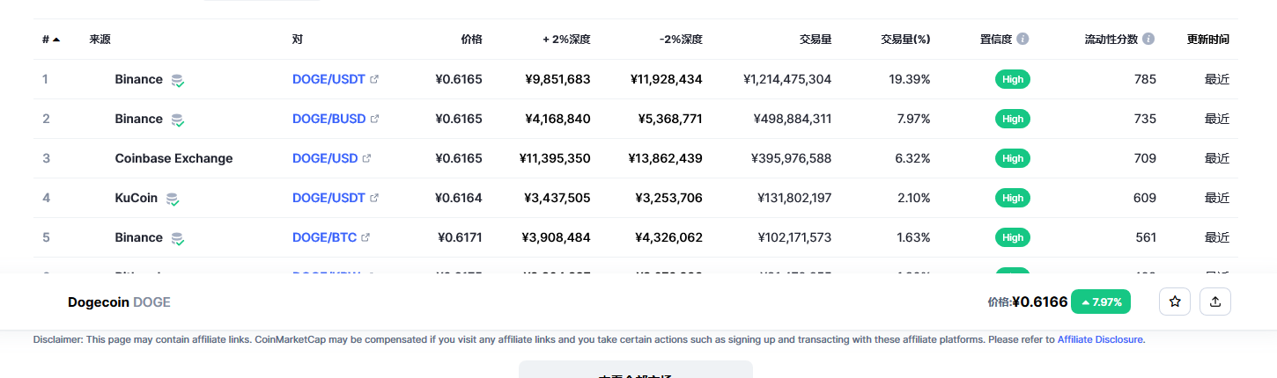The height and width of the screenshot is (378, 1277).
Task: Click the green 7.97% price change badge
Action: [1101, 302]
